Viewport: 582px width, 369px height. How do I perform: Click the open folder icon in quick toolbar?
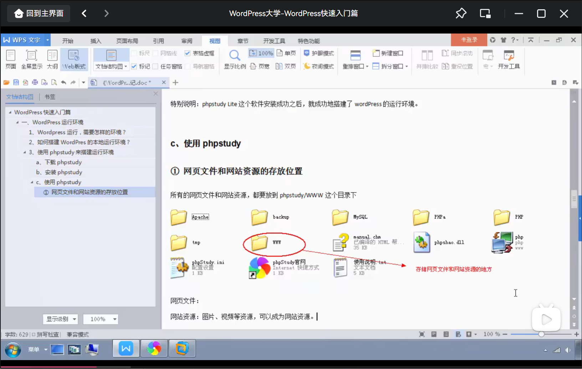pos(6,82)
